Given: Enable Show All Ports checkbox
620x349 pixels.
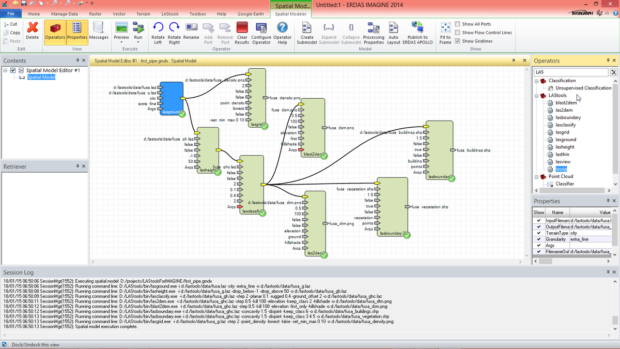Looking at the screenshot, I should [x=458, y=24].
